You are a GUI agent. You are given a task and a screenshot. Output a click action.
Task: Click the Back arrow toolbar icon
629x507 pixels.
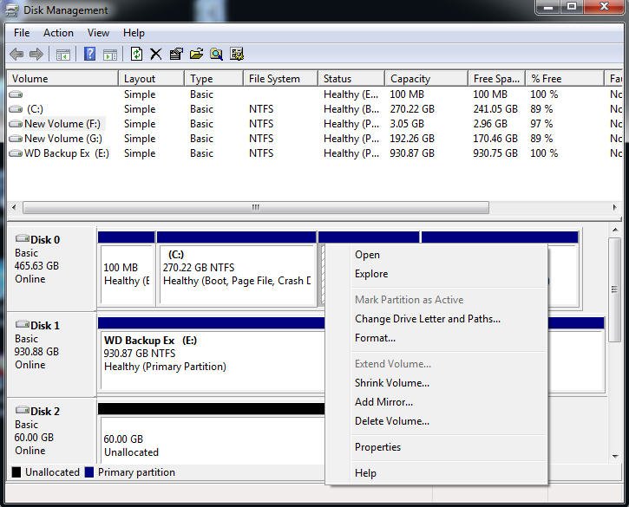[16, 54]
